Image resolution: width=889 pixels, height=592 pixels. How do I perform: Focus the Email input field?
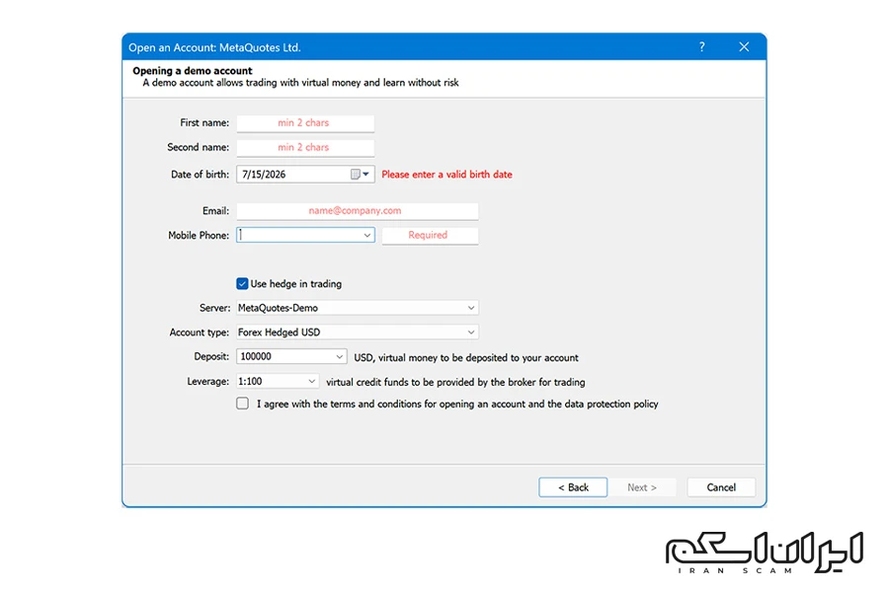358,211
